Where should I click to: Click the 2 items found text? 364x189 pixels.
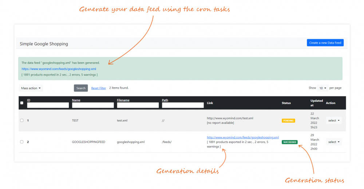(119, 88)
